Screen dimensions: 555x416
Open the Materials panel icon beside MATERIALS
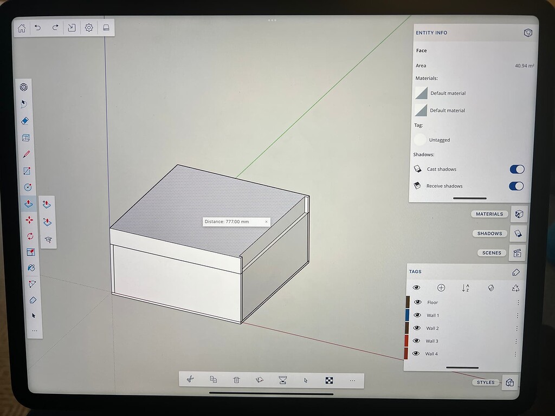(x=519, y=214)
